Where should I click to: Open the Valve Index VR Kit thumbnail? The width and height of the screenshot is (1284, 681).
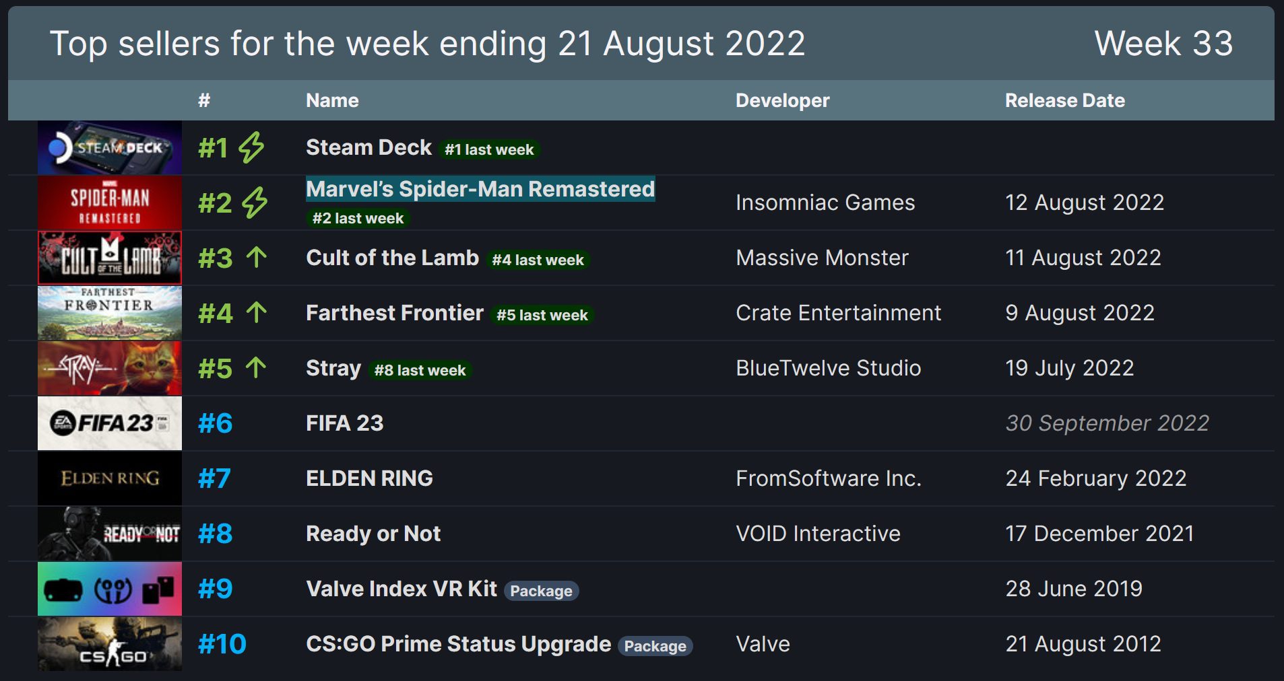coord(110,589)
